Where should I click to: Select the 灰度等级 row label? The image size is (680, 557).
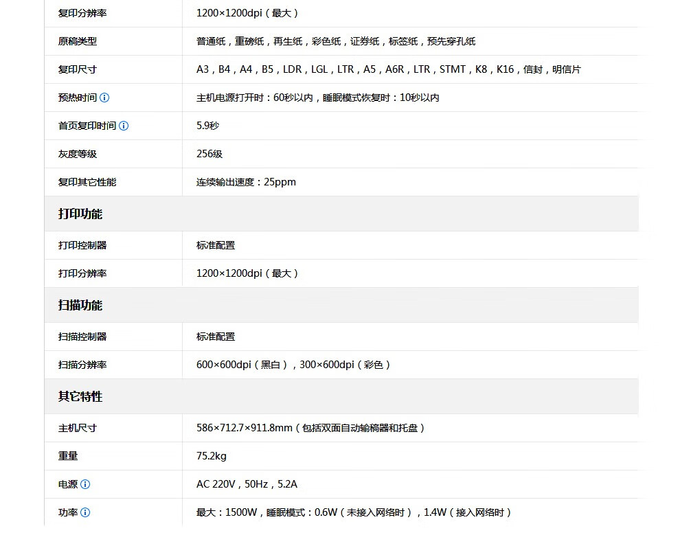coord(78,154)
